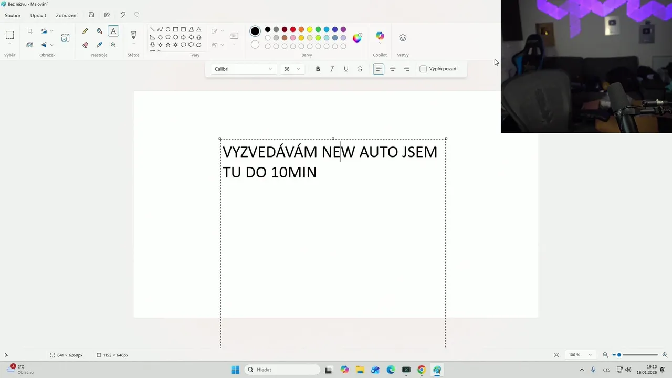Toggle Bold text formatting
This screenshot has height=378, width=672.
(x=318, y=69)
